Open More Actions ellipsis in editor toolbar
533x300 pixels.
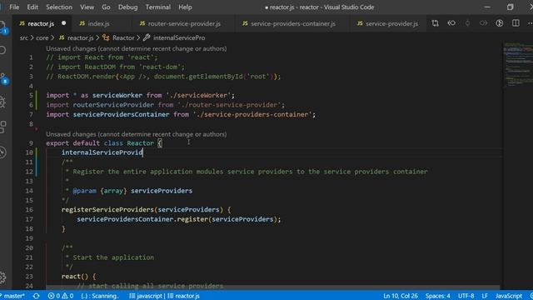530,23
